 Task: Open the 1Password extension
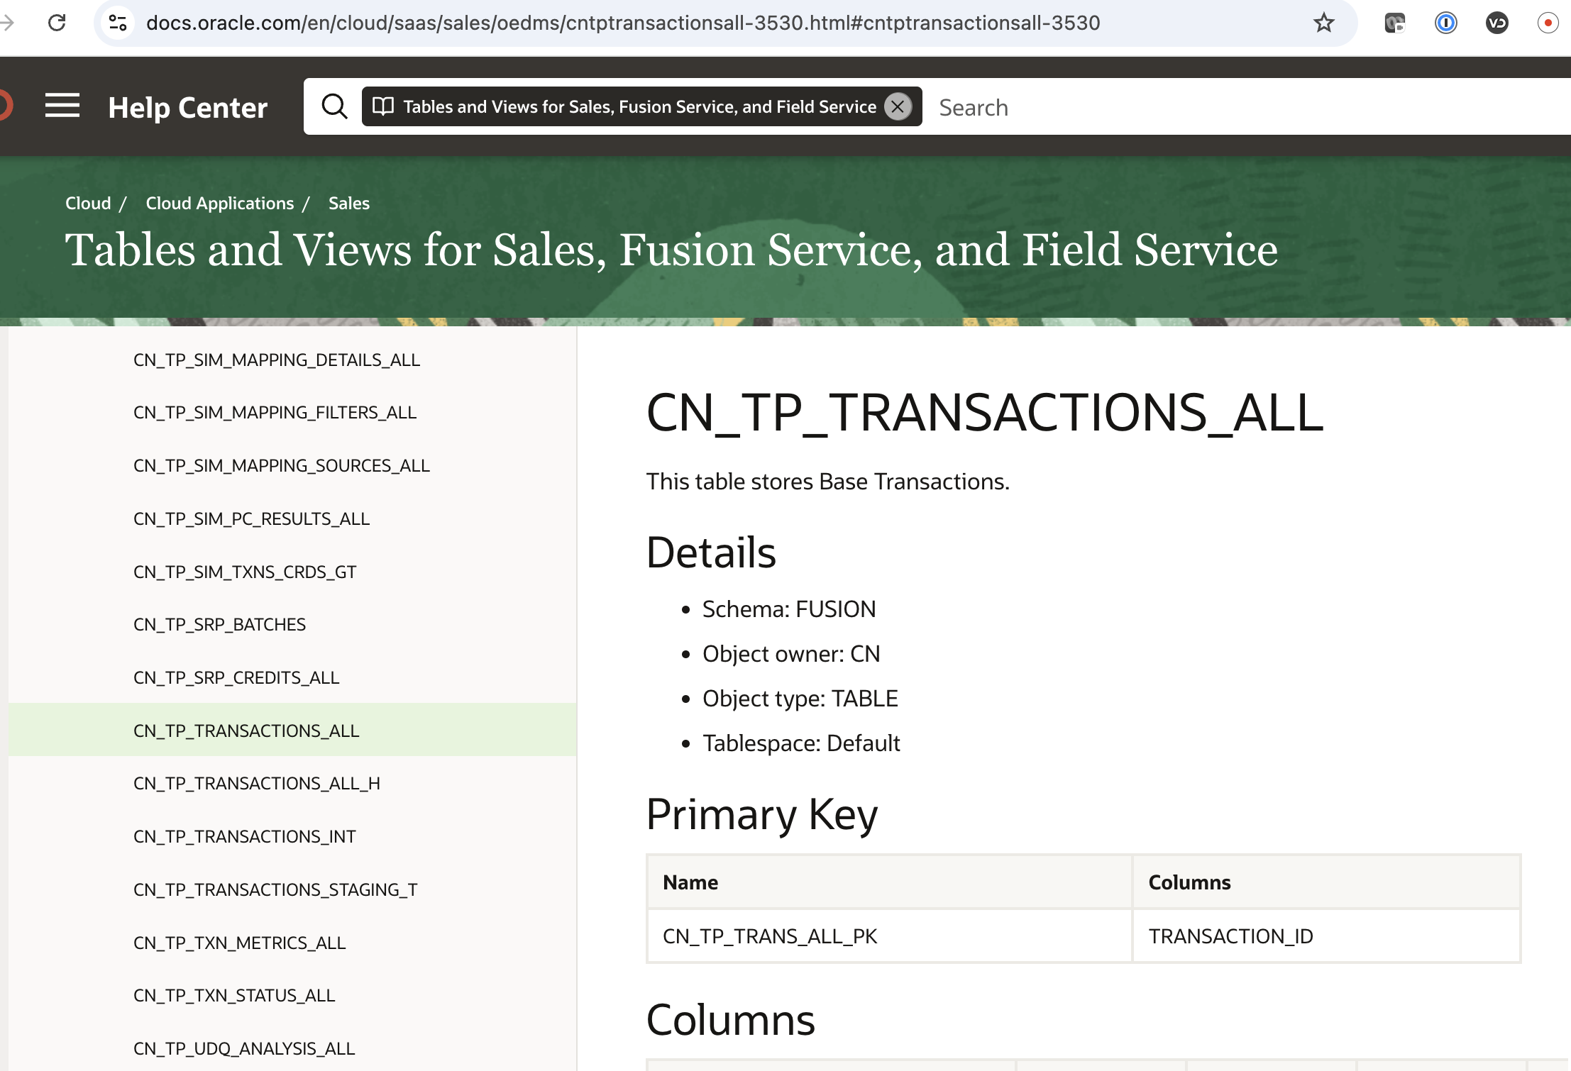coord(1445,23)
